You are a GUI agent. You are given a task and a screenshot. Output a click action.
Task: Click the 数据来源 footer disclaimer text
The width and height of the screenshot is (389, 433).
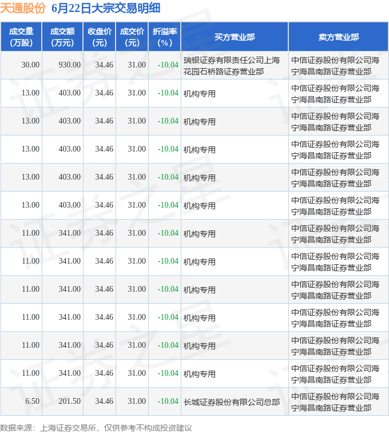tap(96, 428)
